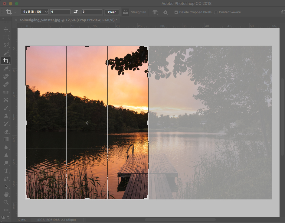Click the crop height field showing 5
285x223 pixels.
[92, 11]
